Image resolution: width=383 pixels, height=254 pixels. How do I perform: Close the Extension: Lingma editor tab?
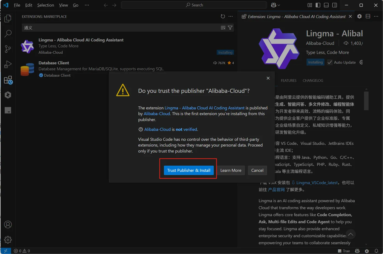coord(350,17)
